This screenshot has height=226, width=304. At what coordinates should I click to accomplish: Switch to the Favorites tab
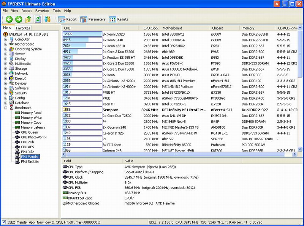23,28
